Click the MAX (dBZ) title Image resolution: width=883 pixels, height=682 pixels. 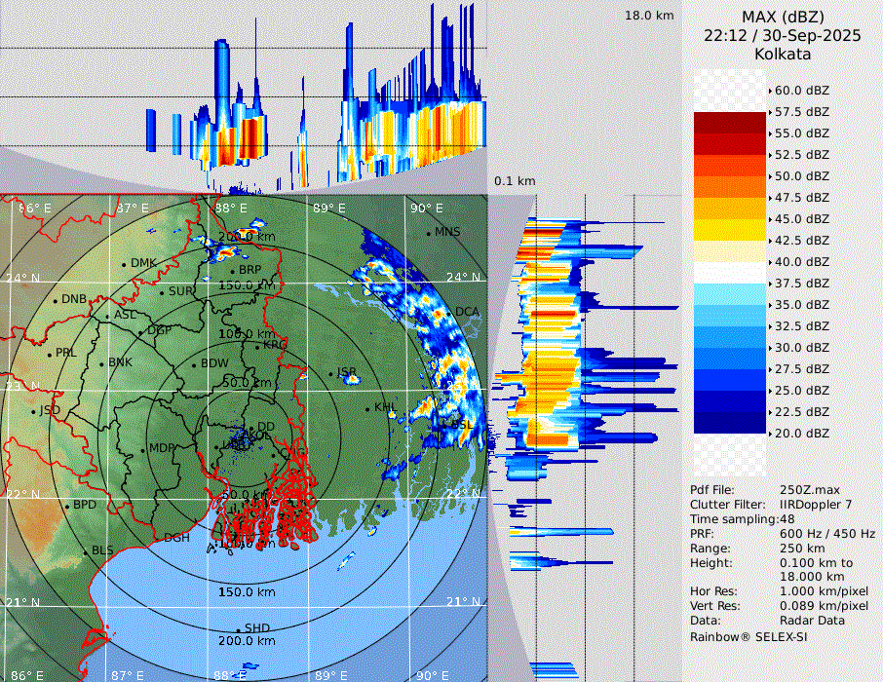(x=783, y=17)
